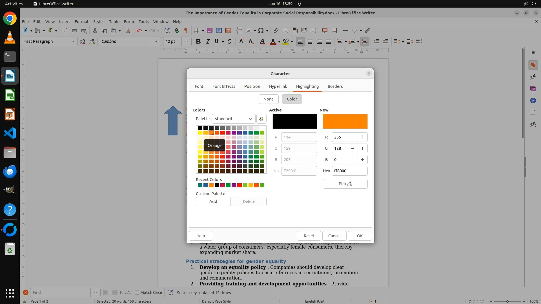The height and width of the screenshot is (304, 541).
Task: Select the None highlighting toggle
Action: coord(268,99)
